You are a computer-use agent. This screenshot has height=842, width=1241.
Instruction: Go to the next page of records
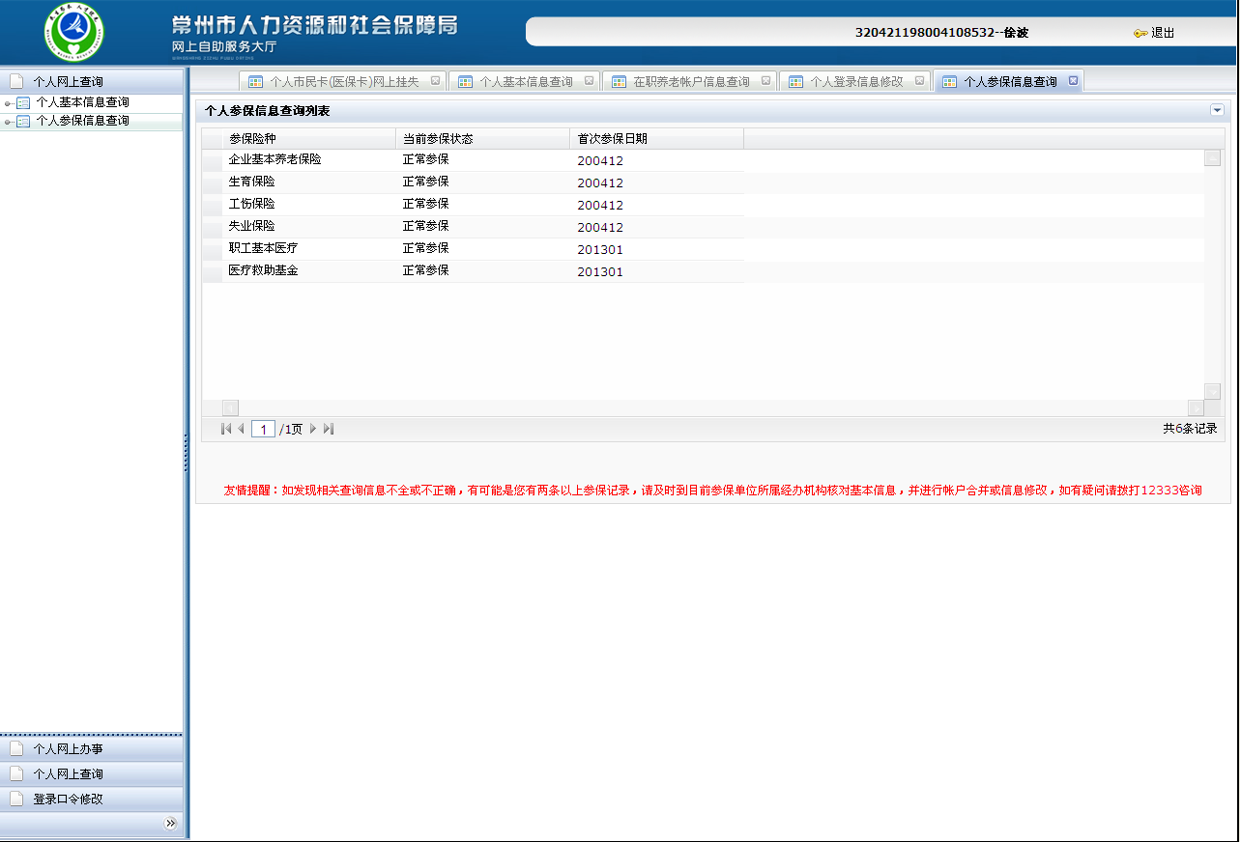(313, 429)
